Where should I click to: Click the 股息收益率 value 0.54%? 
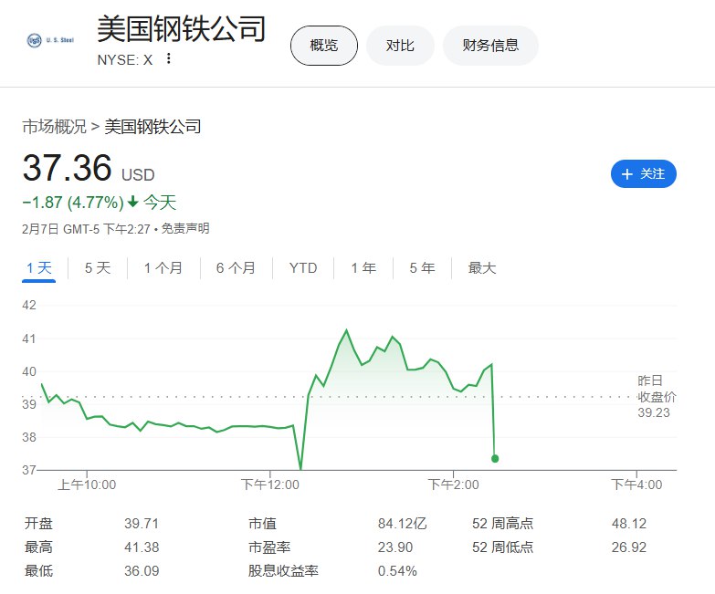397,571
